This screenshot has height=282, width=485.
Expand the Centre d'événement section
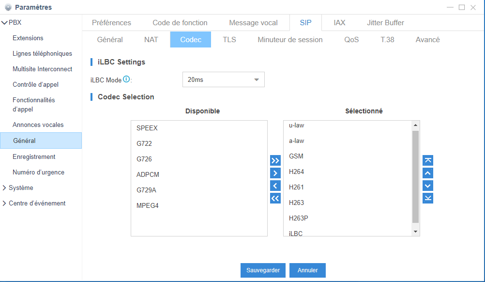coord(5,204)
